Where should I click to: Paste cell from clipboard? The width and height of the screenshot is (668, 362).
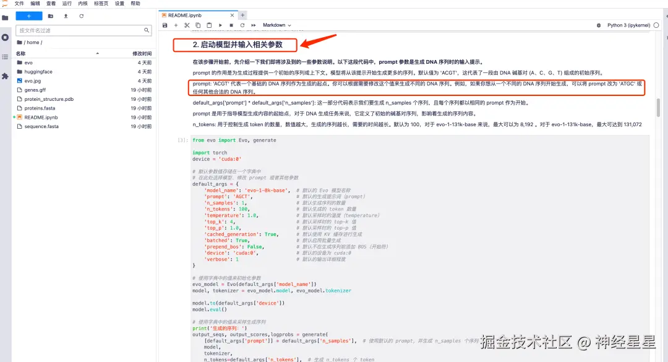[209, 25]
